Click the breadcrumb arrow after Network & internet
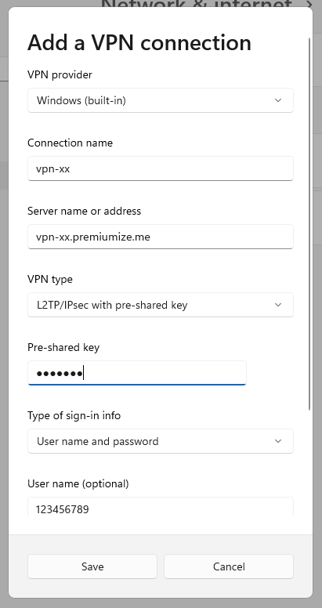This screenshot has height=608, width=322. 309,4
